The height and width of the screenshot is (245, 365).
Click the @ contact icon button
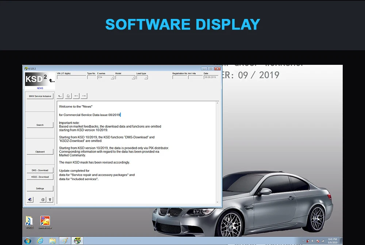click(43, 200)
